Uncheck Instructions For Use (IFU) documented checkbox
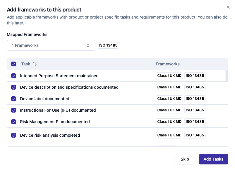Screen dimensions: 235x170 coord(14,110)
